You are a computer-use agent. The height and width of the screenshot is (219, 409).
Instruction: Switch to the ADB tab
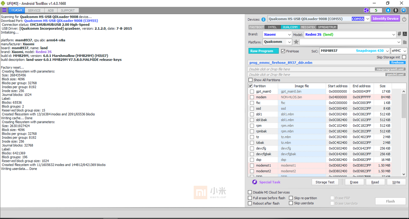point(51,10)
